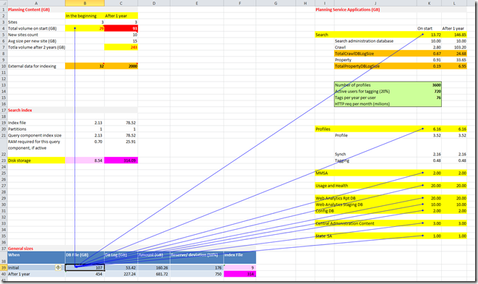Select the DB File (GB) table header
478x284 pixels.
pyautogui.click(x=85, y=257)
